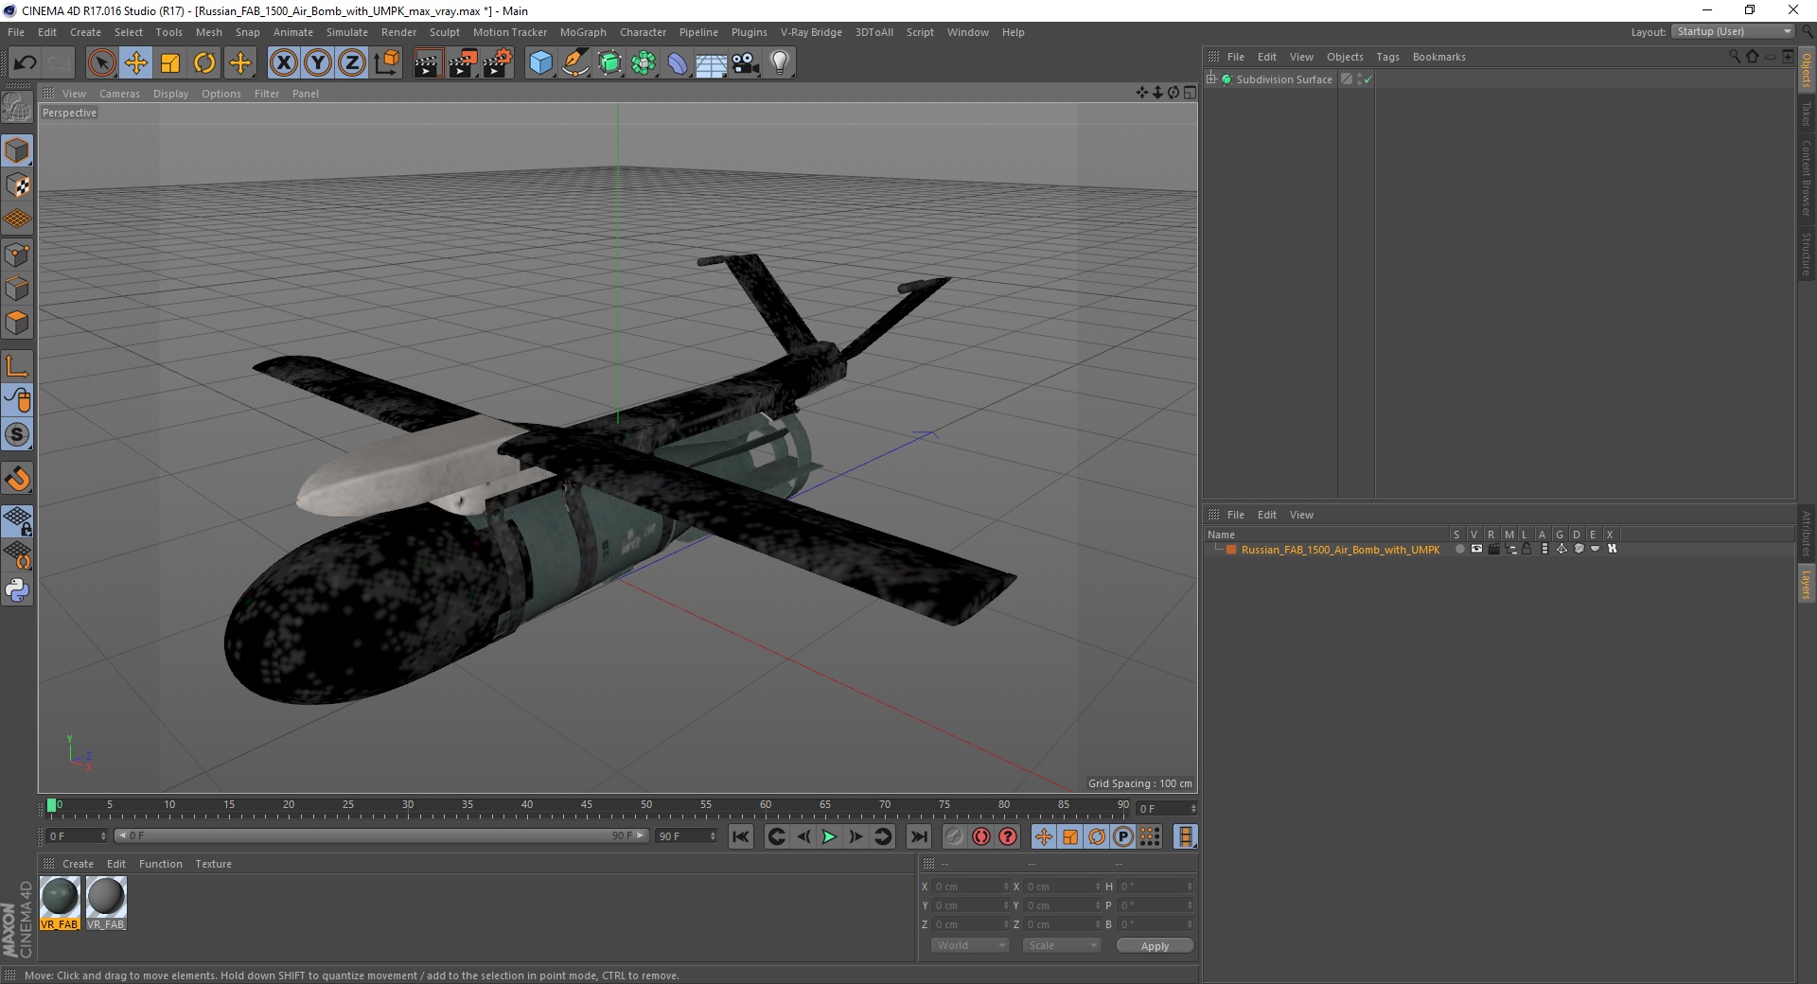
Task: Open Object Manager Tags menu
Action: (x=1387, y=57)
